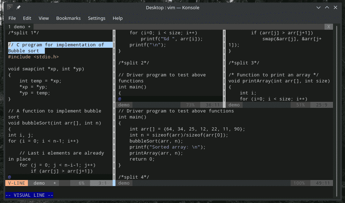Click 'printf("Sorted array: \n");' line

coord(167,147)
